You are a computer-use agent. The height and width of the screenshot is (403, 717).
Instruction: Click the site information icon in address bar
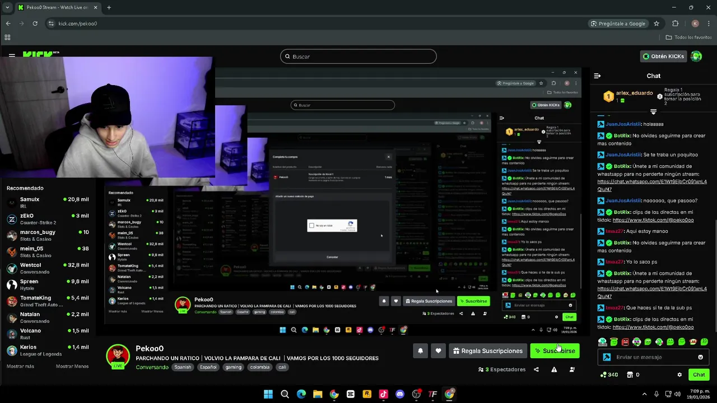[51, 24]
